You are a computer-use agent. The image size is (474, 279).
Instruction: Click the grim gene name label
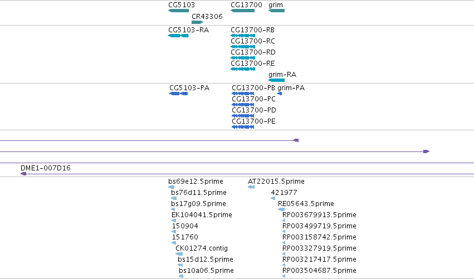276,5
